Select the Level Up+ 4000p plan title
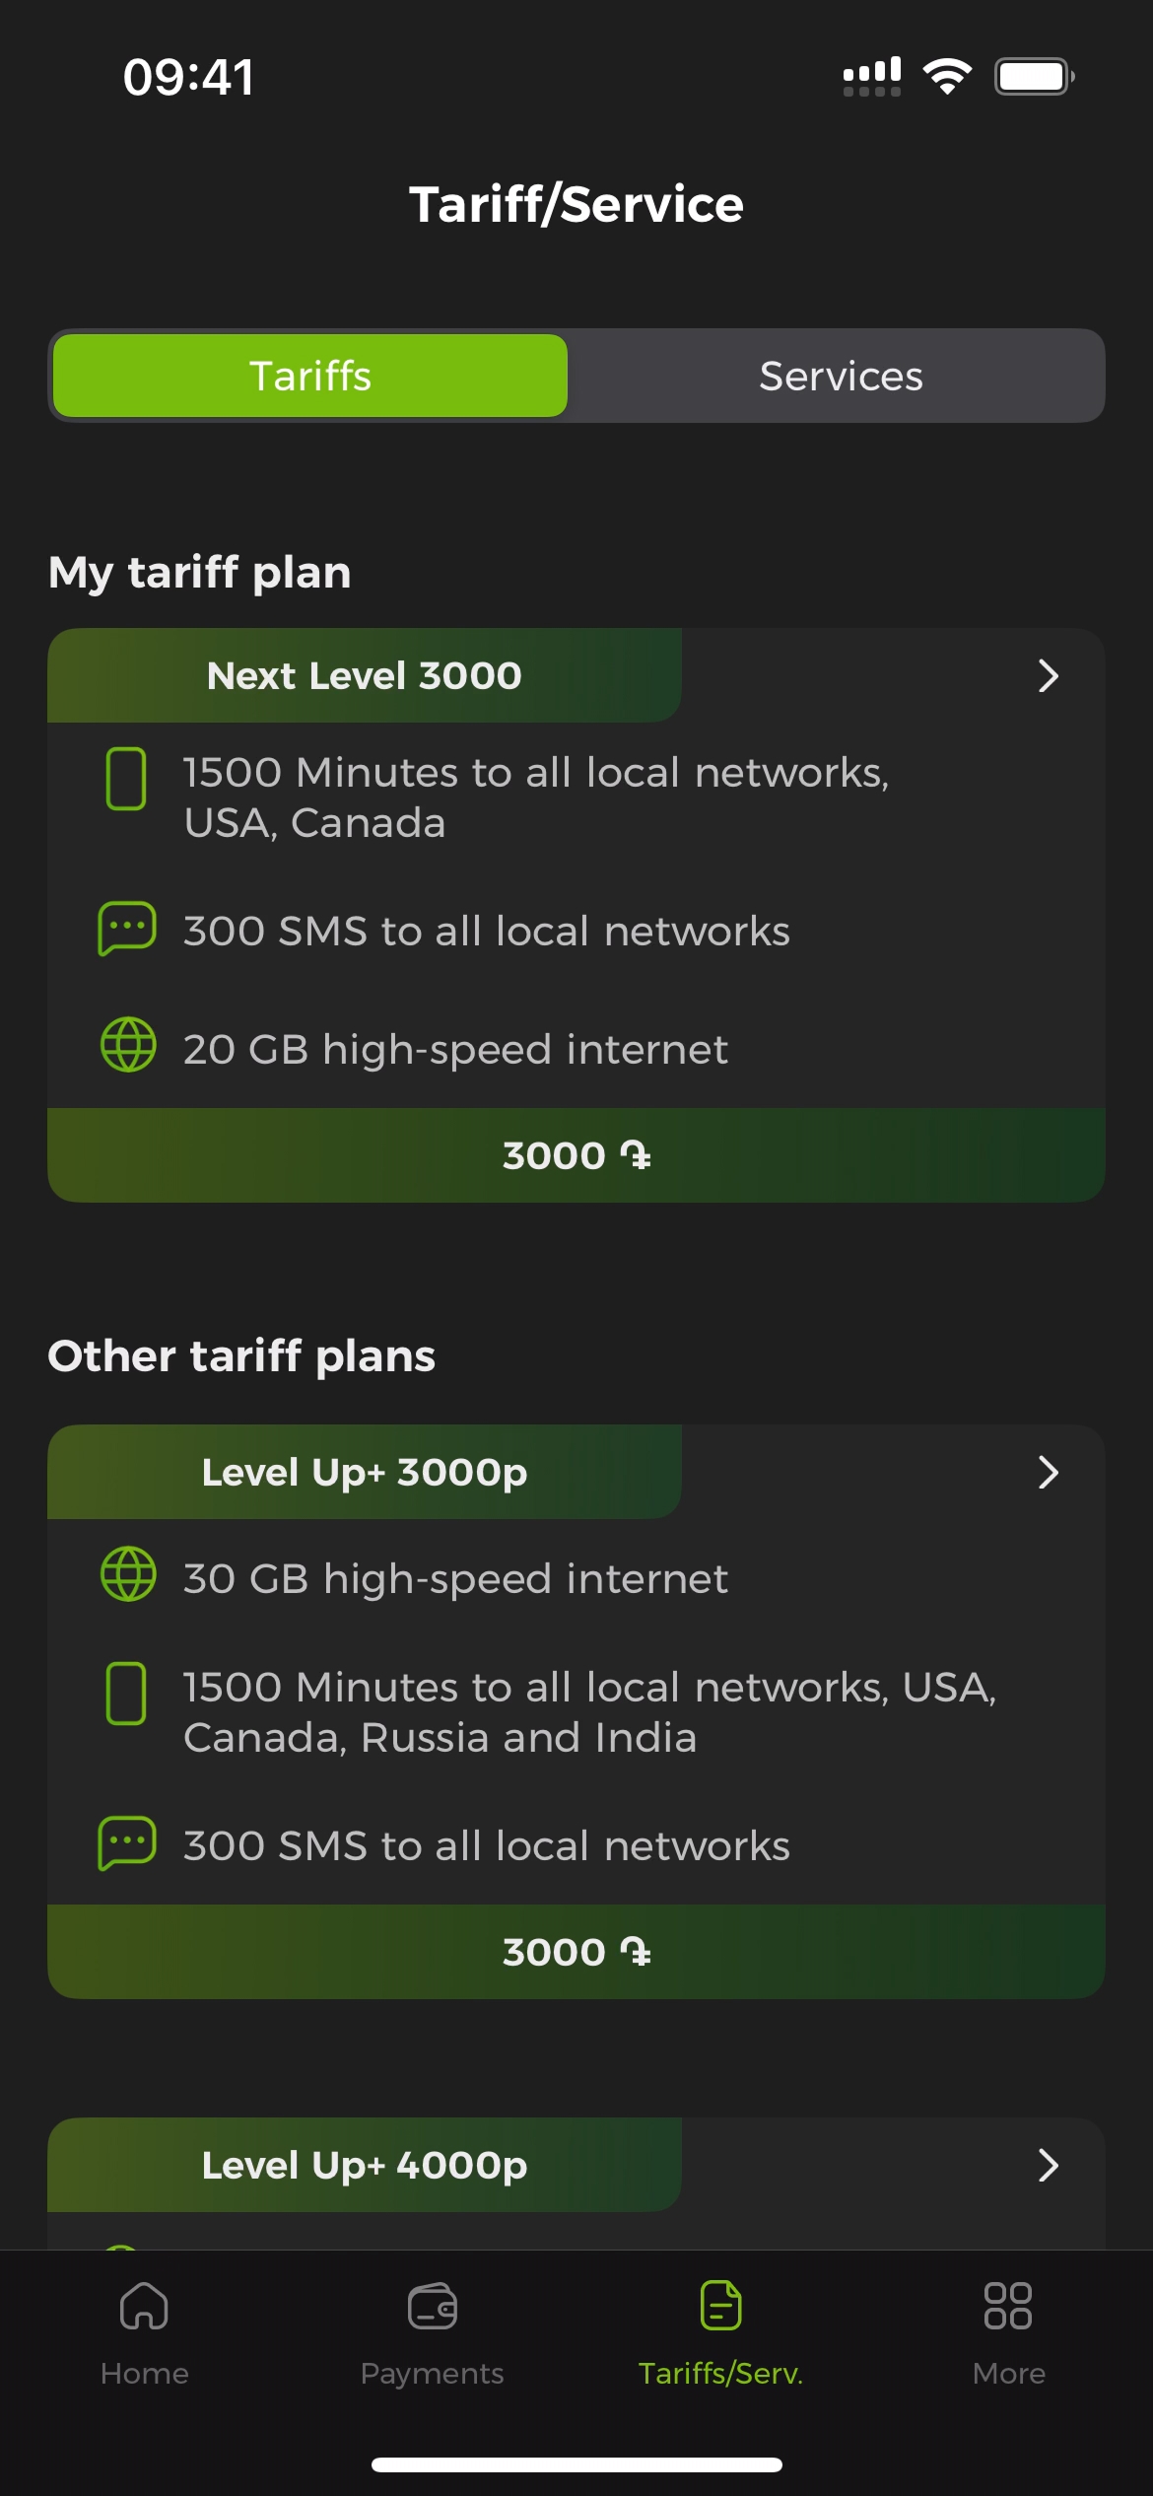 tap(365, 2166)
